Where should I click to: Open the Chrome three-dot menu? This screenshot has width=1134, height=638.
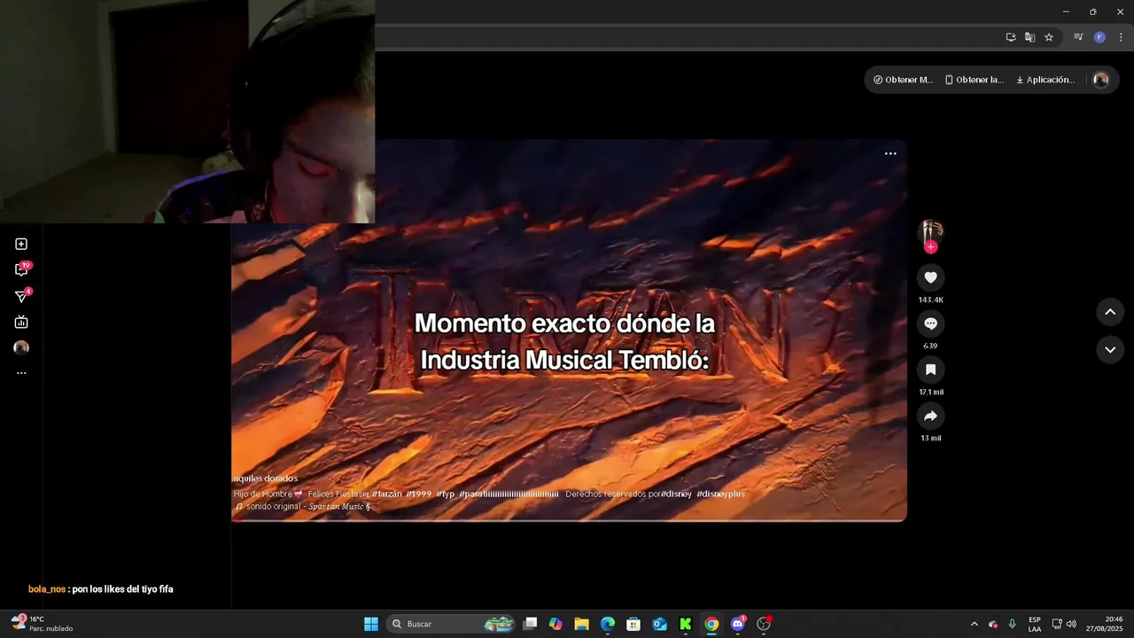(x=1121, y=37)
